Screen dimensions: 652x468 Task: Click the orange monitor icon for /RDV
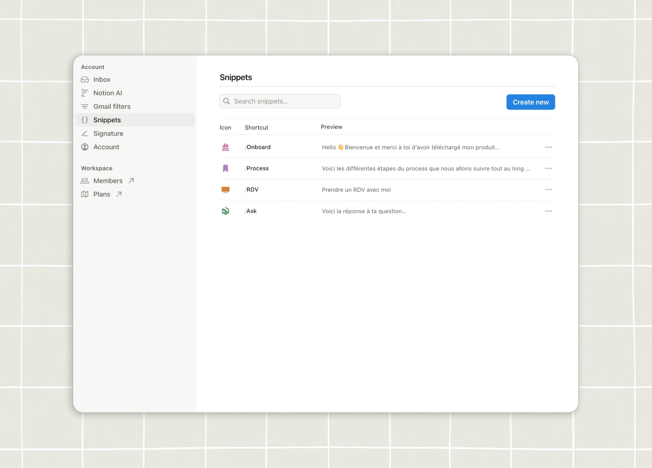[x=225, y=189]
